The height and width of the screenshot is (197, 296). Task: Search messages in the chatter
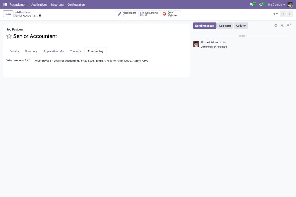276,26
